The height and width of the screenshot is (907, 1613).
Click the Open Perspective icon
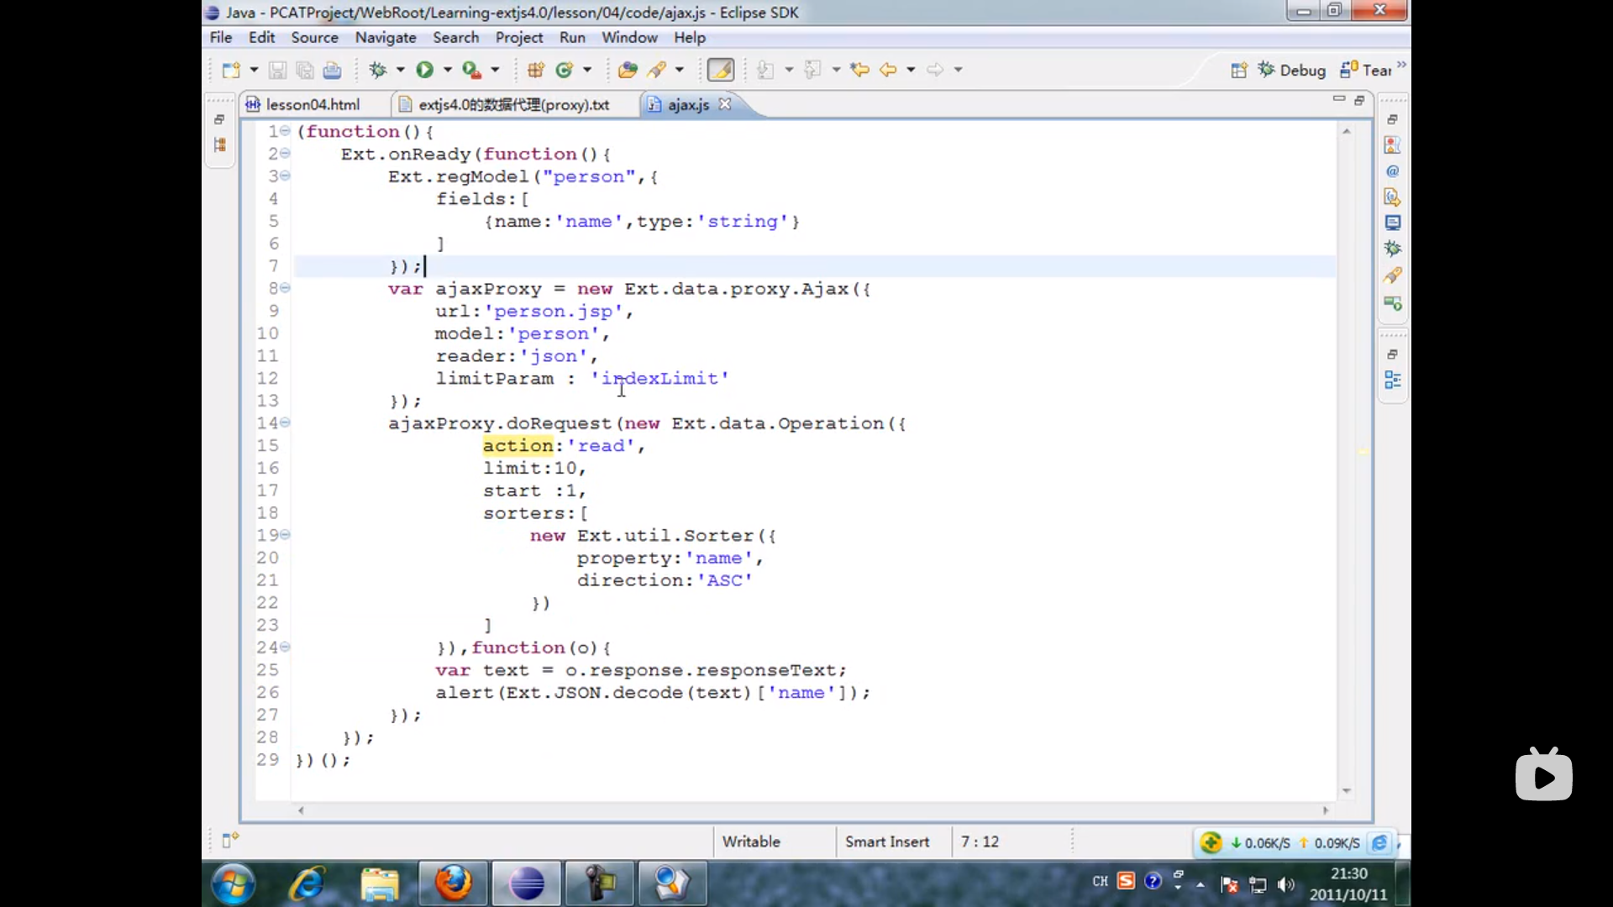(x=1238, y=71)
